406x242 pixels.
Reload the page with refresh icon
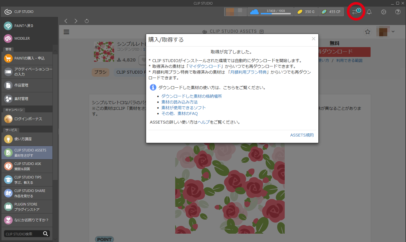pos(87,21)
